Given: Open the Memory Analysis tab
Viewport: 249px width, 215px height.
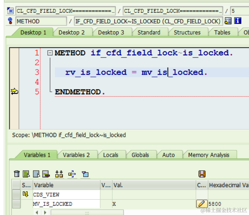Looking at the screenshot, I should coord(208,155).
